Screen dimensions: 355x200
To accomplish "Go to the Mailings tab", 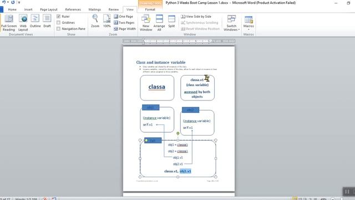I will (x=95, y=9).
